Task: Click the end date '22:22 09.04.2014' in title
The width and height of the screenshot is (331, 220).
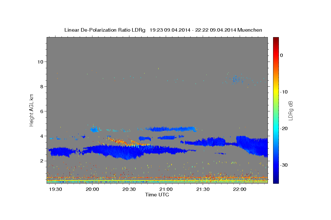Action: tap(215, 30)
